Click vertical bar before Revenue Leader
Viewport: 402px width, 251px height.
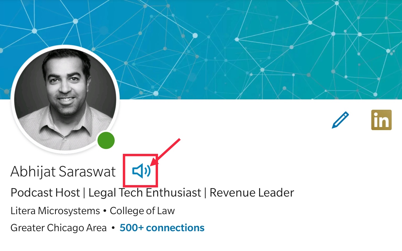[205, 193]
